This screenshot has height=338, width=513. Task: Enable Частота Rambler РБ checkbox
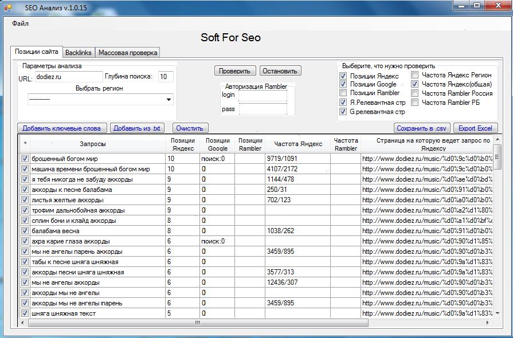[414, 103]
